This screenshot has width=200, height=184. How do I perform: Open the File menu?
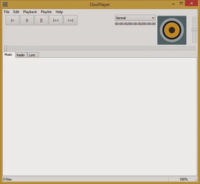[x=7, y=12]
